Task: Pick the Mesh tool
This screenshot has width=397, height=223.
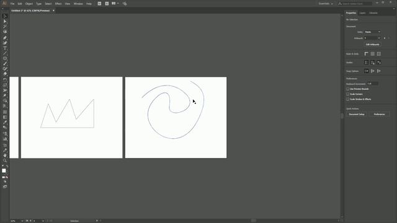Action: click(x=5, y=111)
